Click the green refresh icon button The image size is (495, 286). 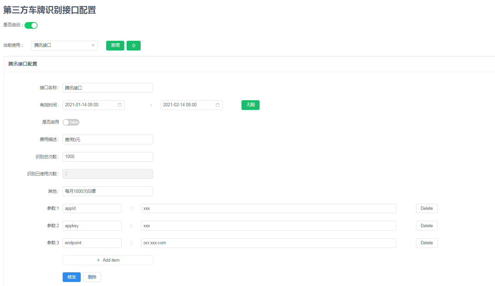click(134, 45)
